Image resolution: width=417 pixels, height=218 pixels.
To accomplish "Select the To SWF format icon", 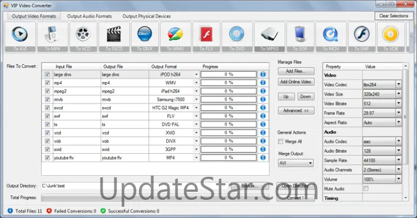I will click(x=361, y=37).
